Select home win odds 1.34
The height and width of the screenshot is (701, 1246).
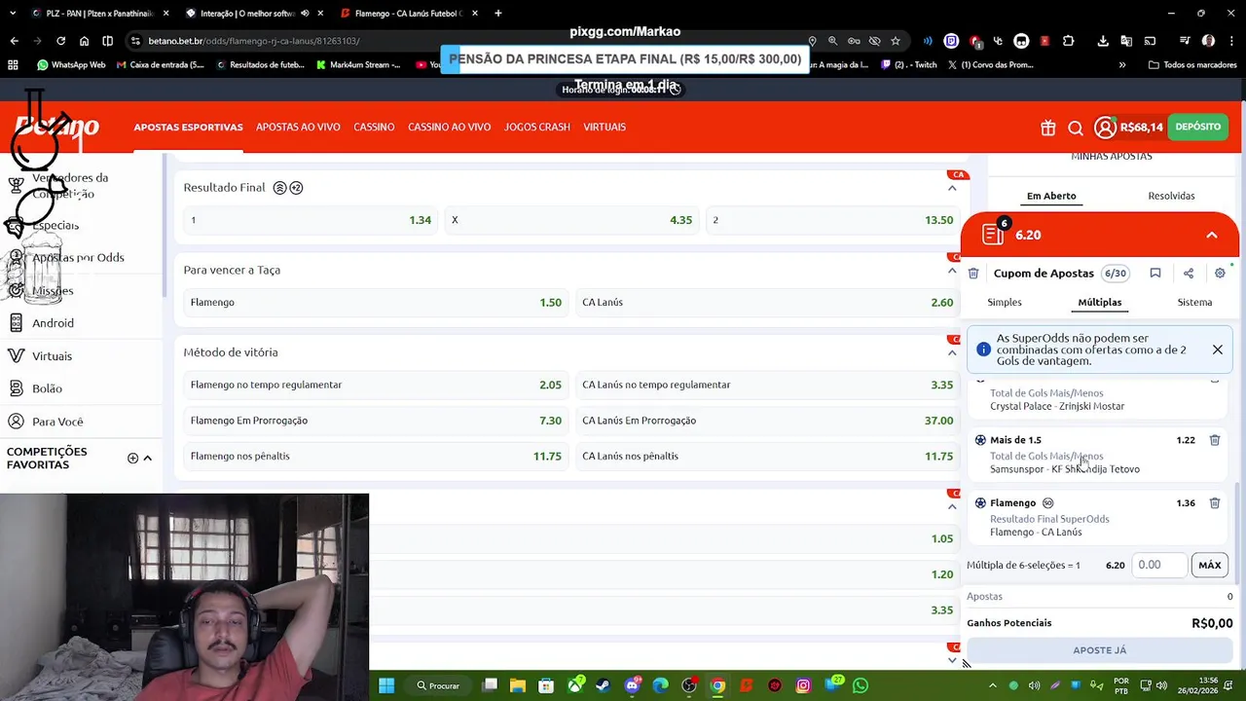click(310, 220)
